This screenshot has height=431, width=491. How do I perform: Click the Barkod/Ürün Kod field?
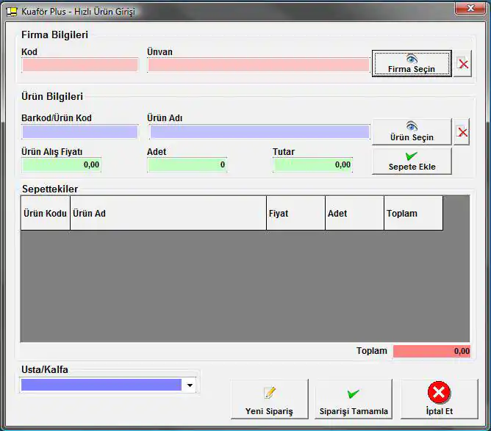(80, 132)
